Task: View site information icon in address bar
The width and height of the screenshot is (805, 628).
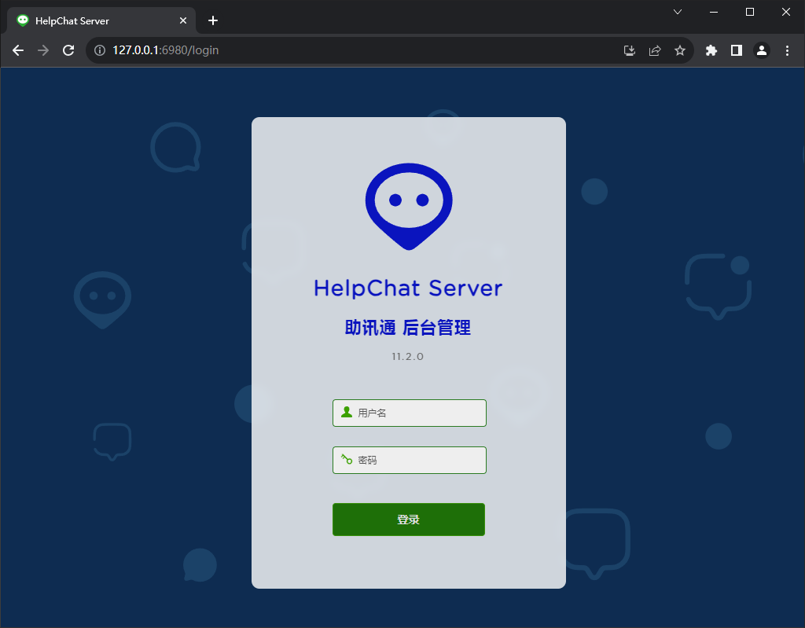Action: tap(100, 50)
